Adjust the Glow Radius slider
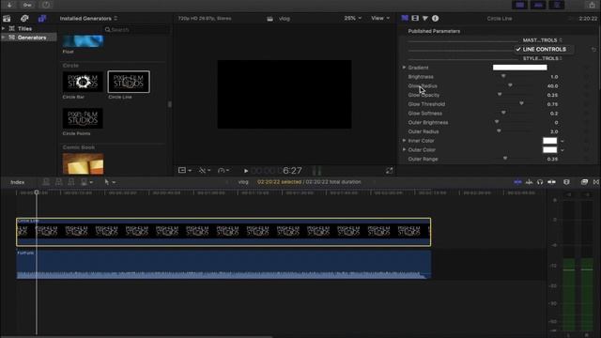Image resolution: width=601 pixels, height=338 pixels. coord(510,85)
